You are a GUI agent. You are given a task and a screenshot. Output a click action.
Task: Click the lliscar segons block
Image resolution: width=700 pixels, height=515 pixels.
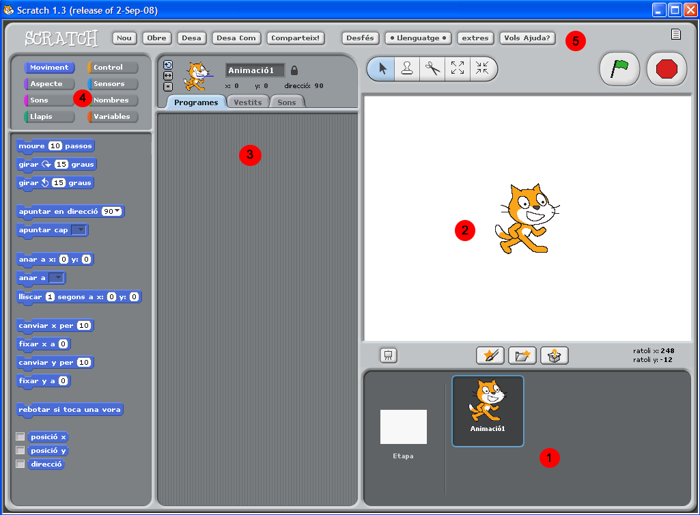tap(79, 297)
